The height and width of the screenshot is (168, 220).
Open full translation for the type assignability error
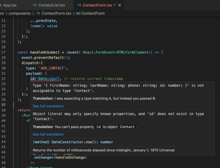(48, 106)
